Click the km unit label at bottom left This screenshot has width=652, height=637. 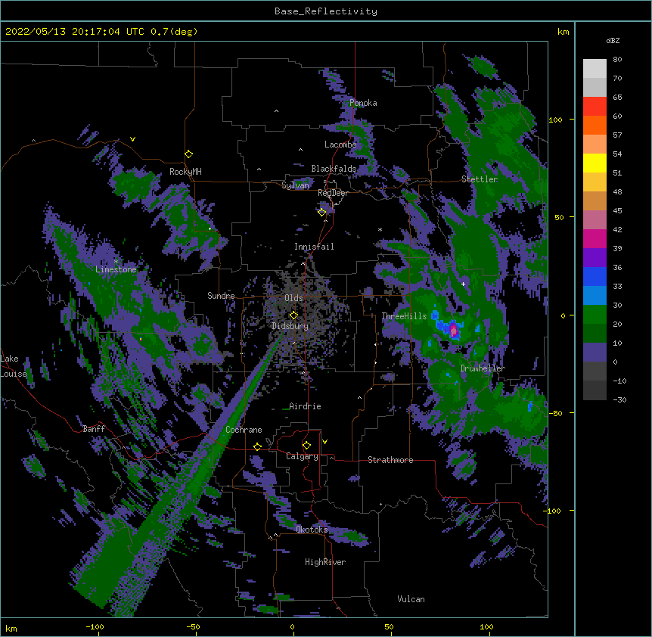pyautogui.click(x=11, y=629)
